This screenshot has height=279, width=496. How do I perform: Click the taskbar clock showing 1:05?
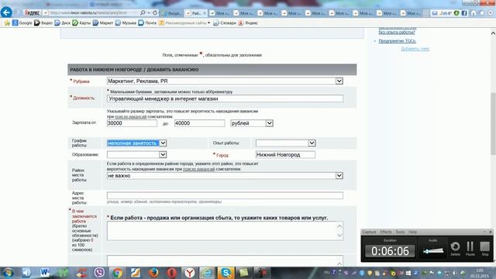[479, 273]
